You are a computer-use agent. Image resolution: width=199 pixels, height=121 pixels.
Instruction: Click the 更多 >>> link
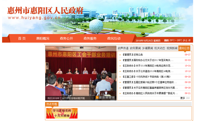pyautogui.click(x=185, y=98)
